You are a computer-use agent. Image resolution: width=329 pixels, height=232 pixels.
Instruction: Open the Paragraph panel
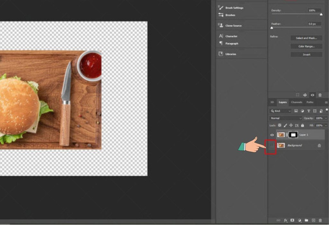click(232, 43)
